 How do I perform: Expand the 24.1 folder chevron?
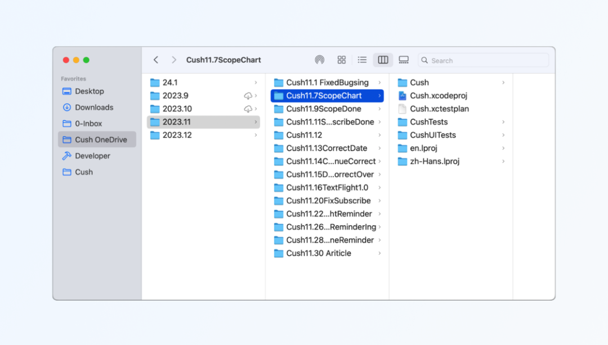tap(256, 83)
